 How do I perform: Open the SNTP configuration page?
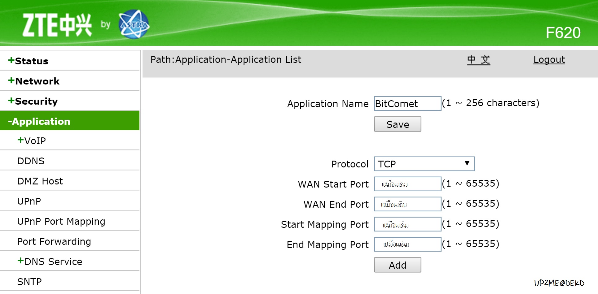coord(29,281)
